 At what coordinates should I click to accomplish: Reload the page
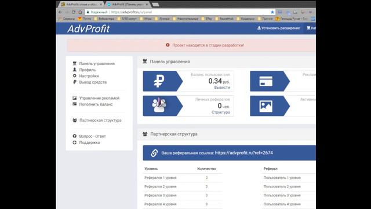[x=74, y=12]
